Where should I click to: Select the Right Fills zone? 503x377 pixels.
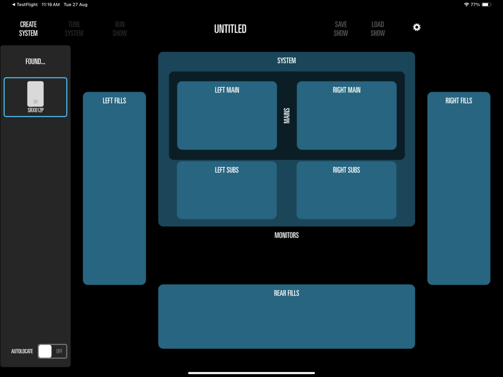click(x=458, y=188)
